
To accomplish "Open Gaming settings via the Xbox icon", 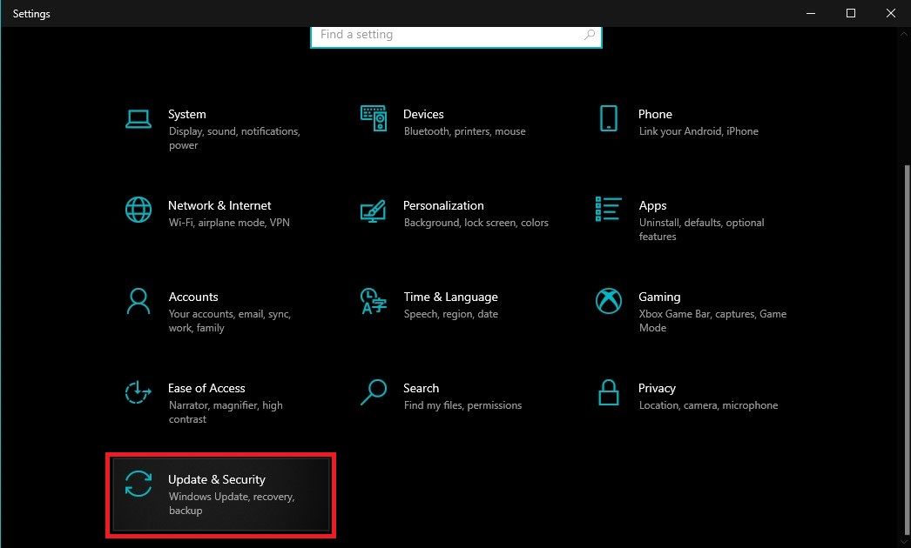I will 608,301.
